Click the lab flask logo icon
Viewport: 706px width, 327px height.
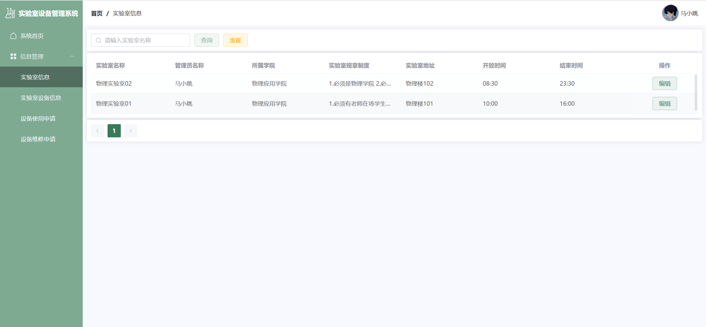click(x=10, y=13)
